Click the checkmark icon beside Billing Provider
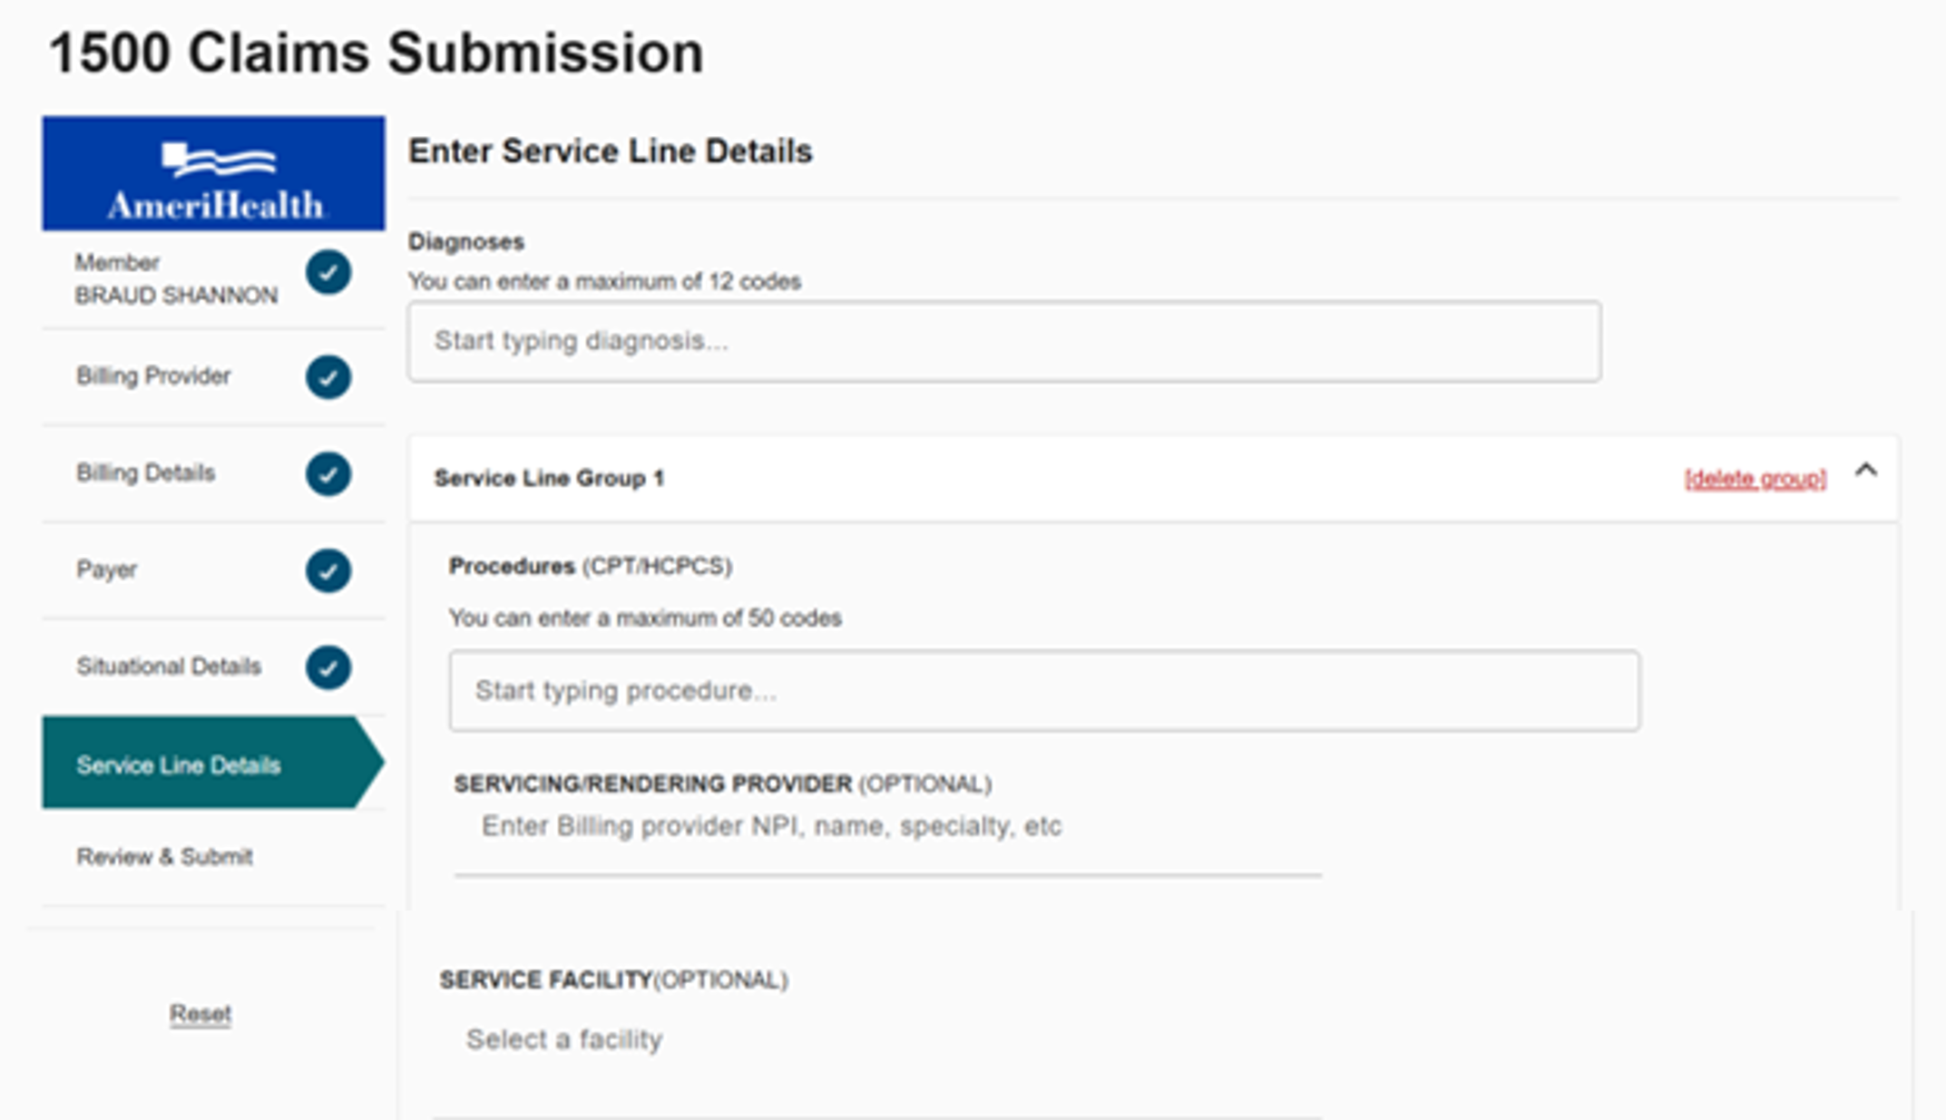Viewport: 1946px width, 1120px height. click(328, 377)
